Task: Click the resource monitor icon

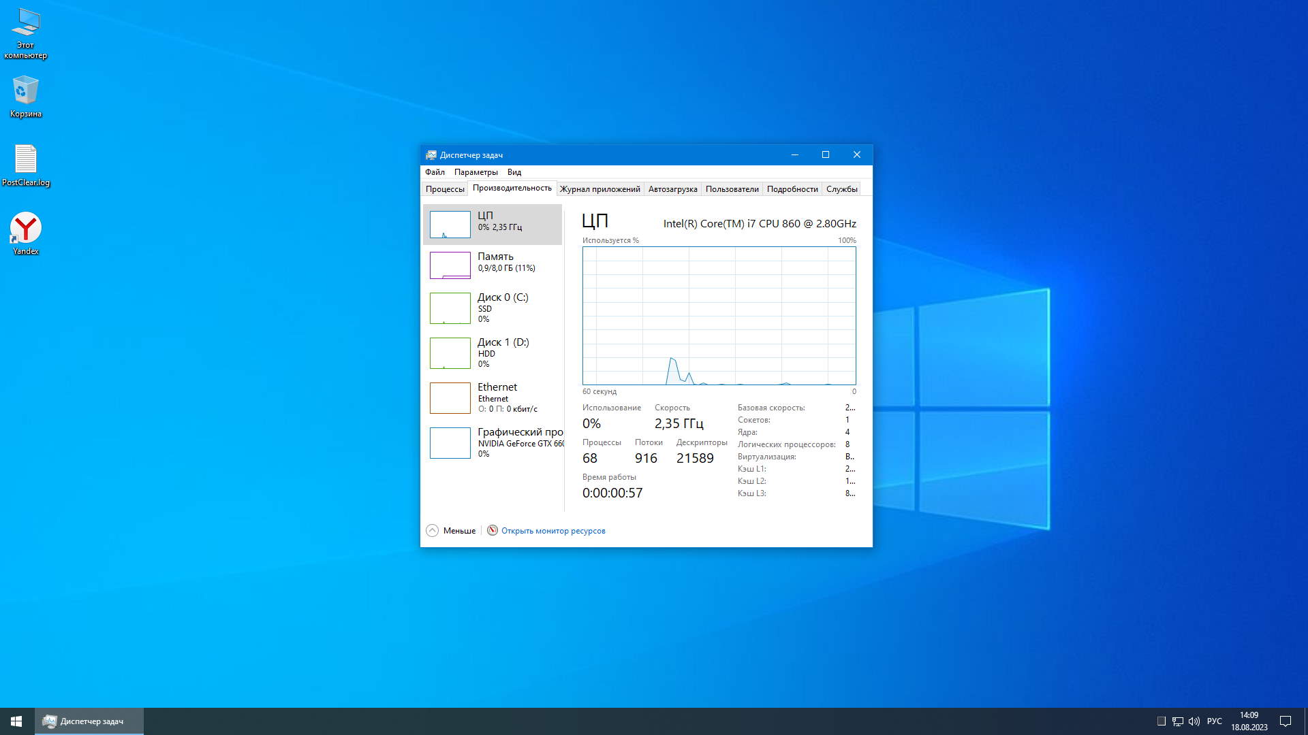Action: (493, 530)
